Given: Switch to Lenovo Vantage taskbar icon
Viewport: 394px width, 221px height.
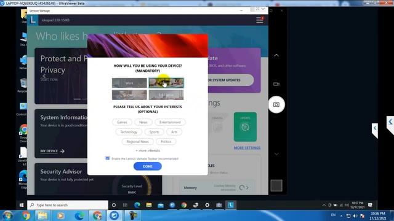Looking at the screenshot, I should coord(231,205).
